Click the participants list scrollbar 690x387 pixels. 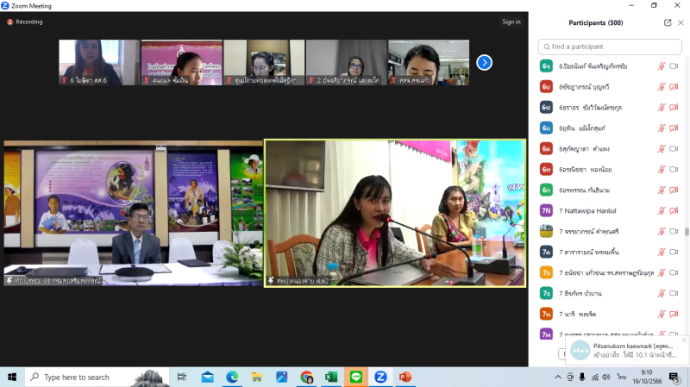pos(687,230)
